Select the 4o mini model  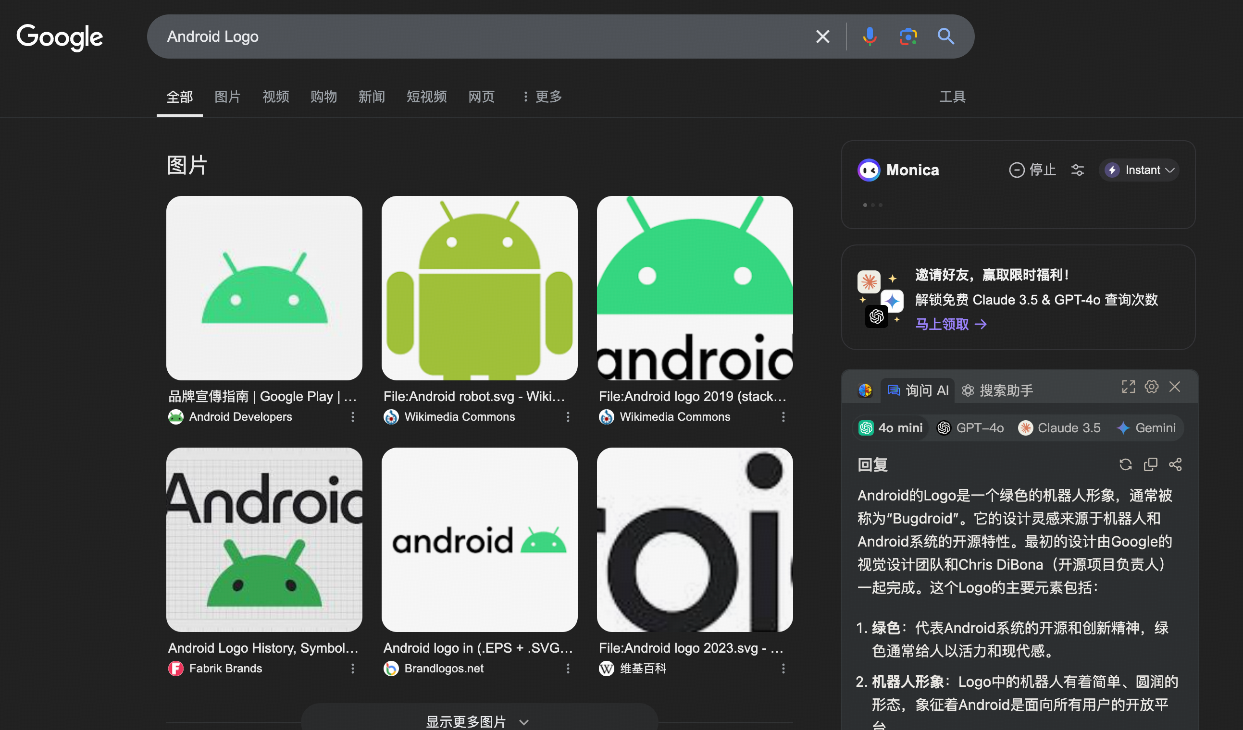tap(890, 428)
